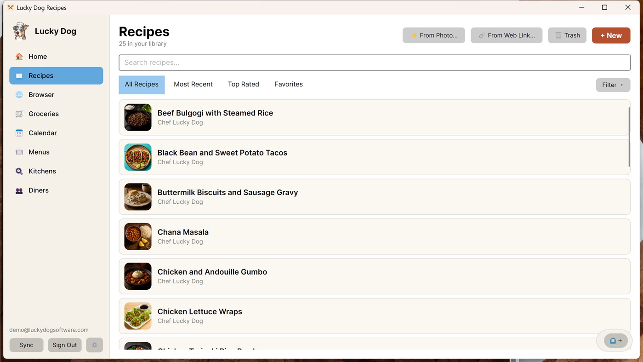This screenshot has width=643, height=362.
Task: Click the recipe list vertical scrollbar
Action: click(629, 137)
